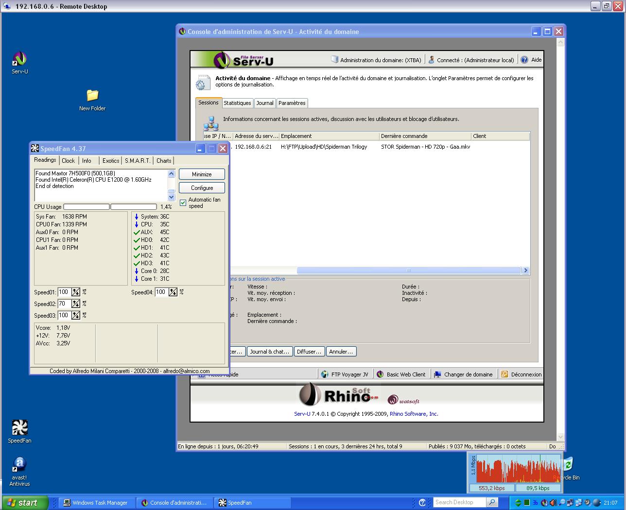The image size is (626, 510).
Task: Click the Changer de domaine computer icon
Action: pyautogui.click(x=437, y=374)
